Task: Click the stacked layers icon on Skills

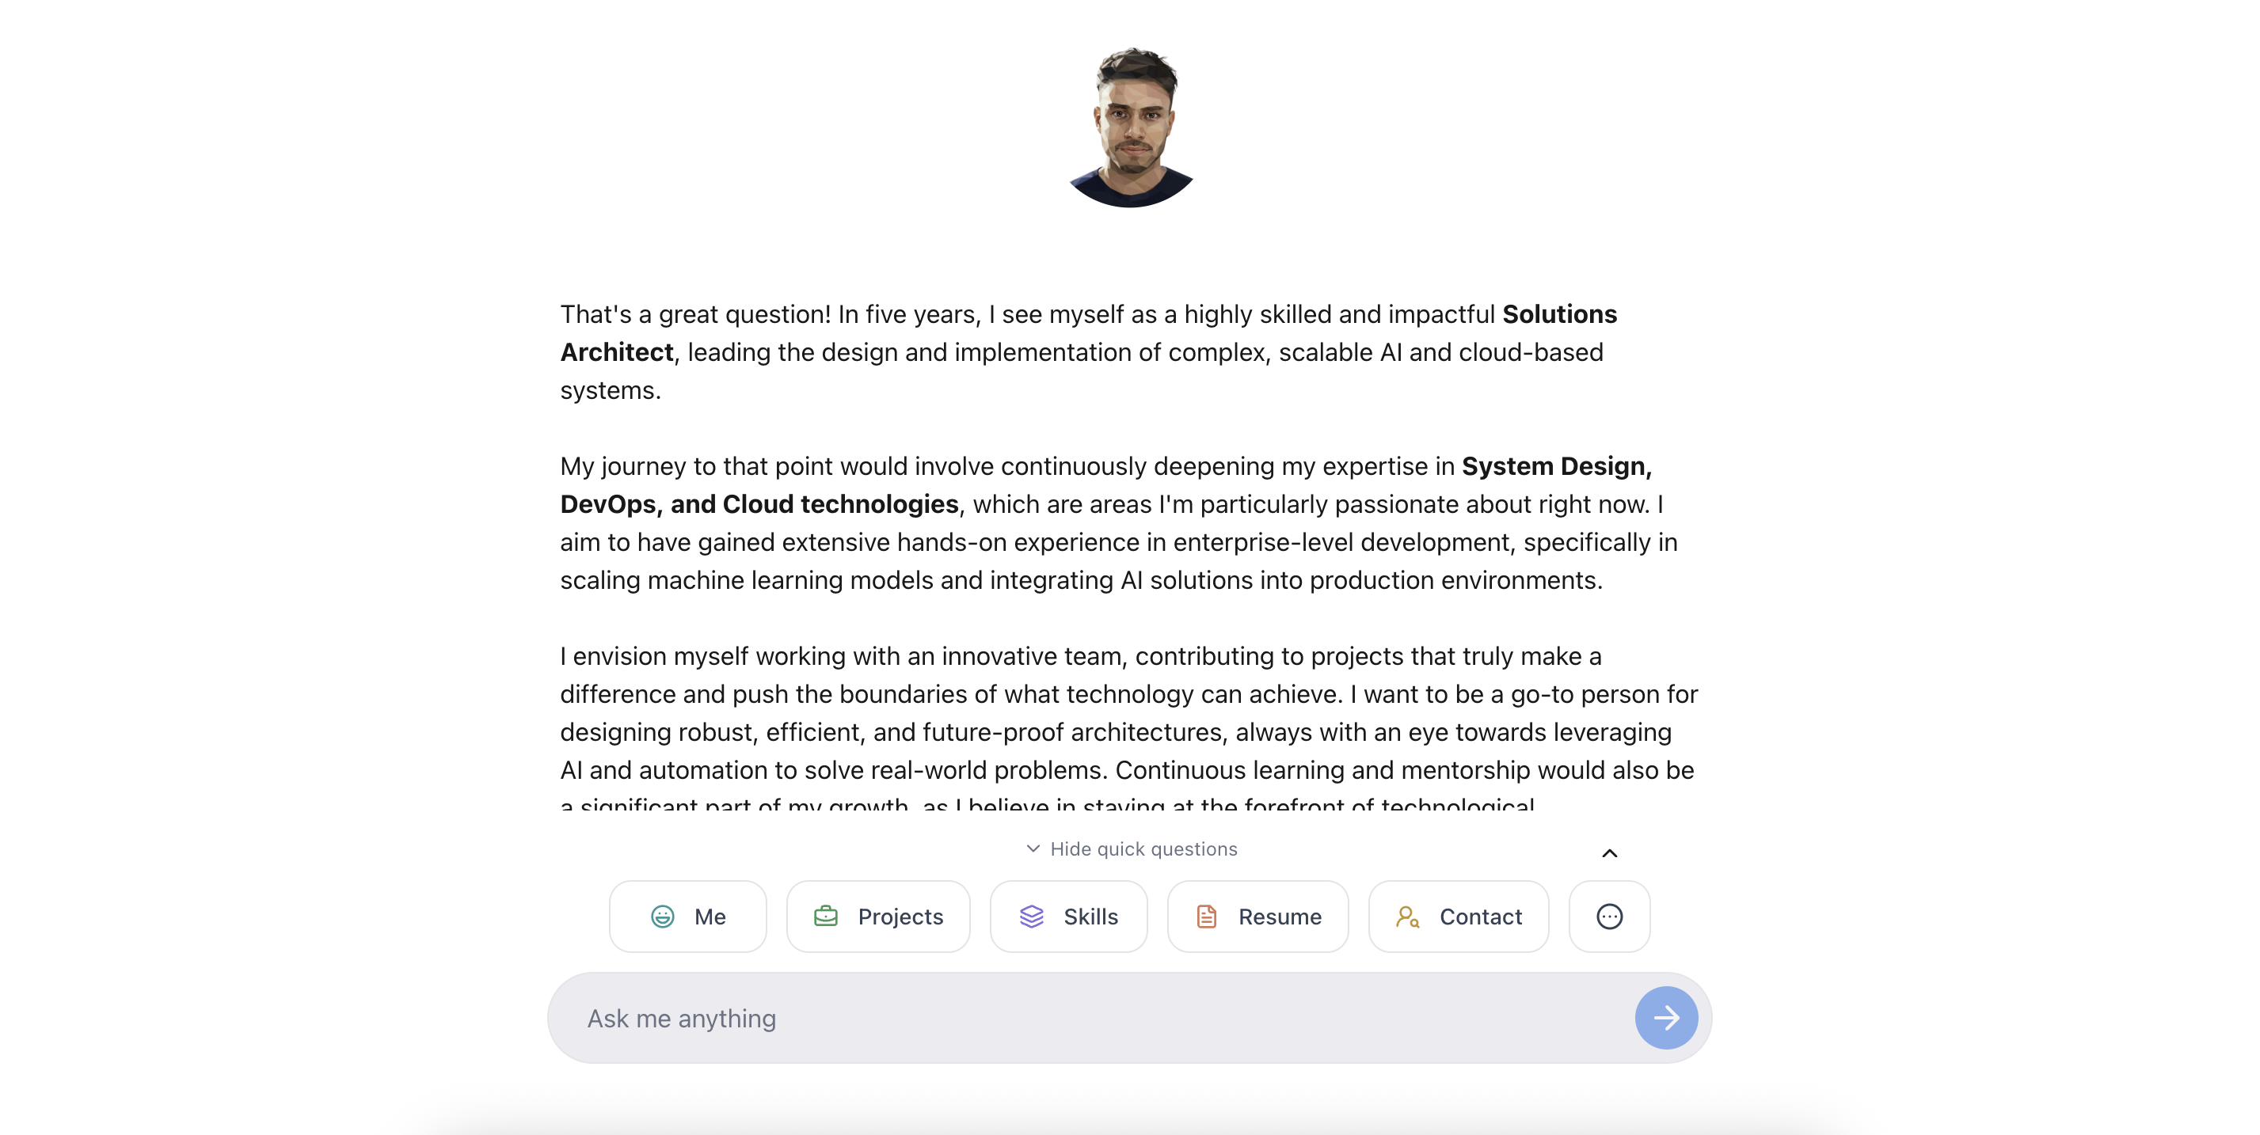Action: coord(1032,917)
